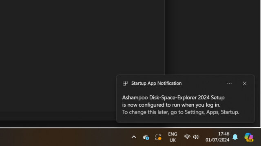Screen dimensions: 261x146
Task: Open the notification bell icon
Action: click(235, 137)
